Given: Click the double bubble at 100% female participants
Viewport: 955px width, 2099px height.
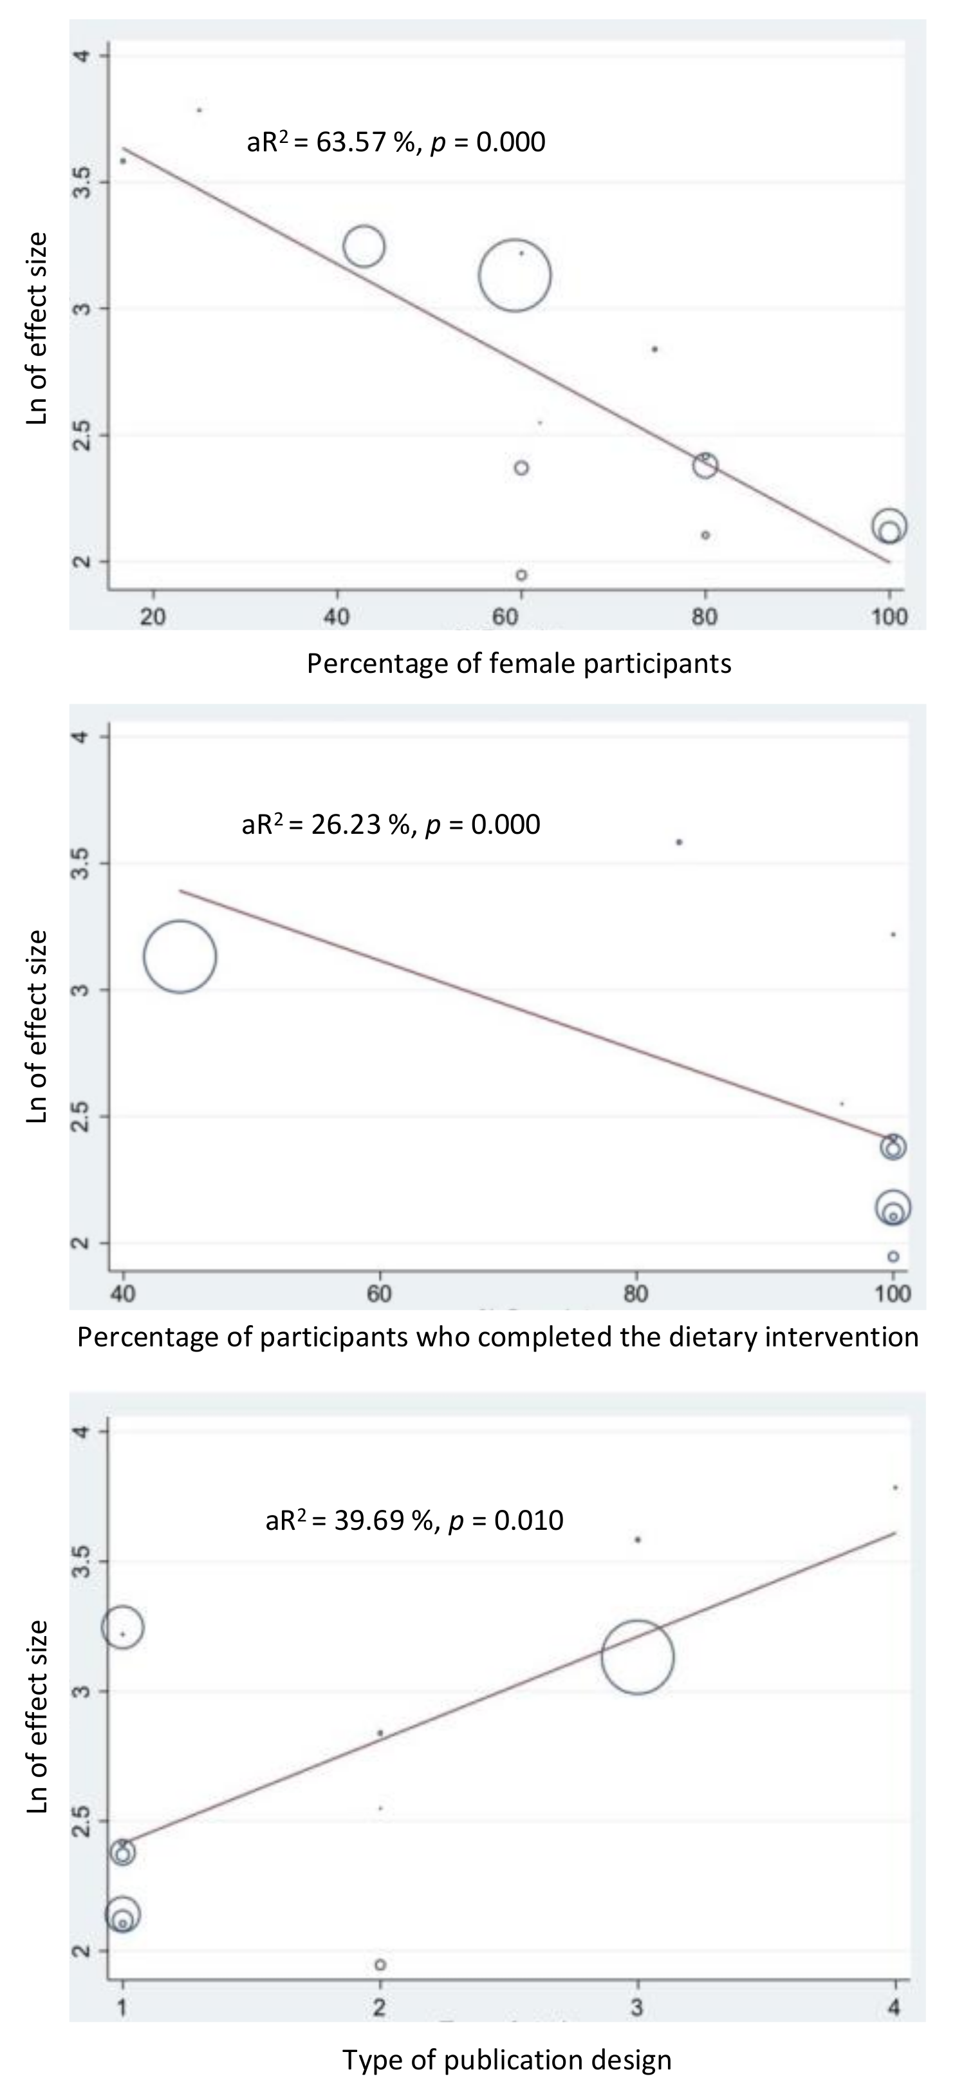Looking at the screenshot, I should [889, 527].
